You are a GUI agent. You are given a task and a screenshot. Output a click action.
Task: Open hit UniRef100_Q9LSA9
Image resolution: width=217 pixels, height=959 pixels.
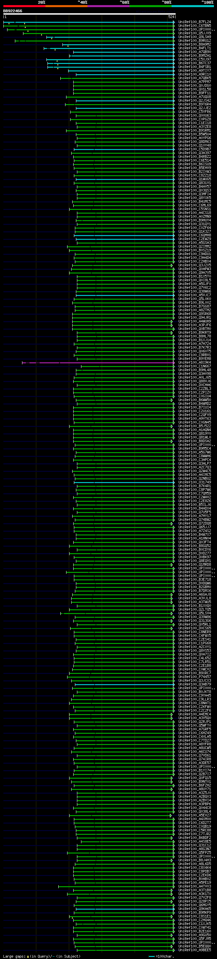(x=194, y=37)
